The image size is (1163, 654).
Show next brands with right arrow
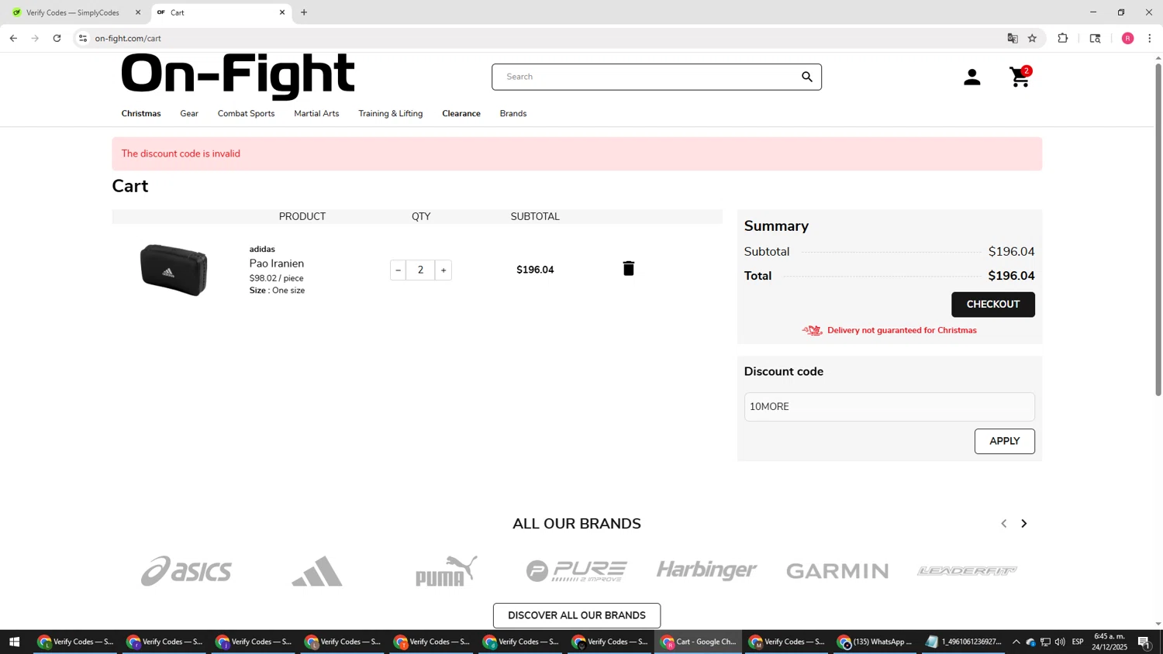tap(1024, 524)
